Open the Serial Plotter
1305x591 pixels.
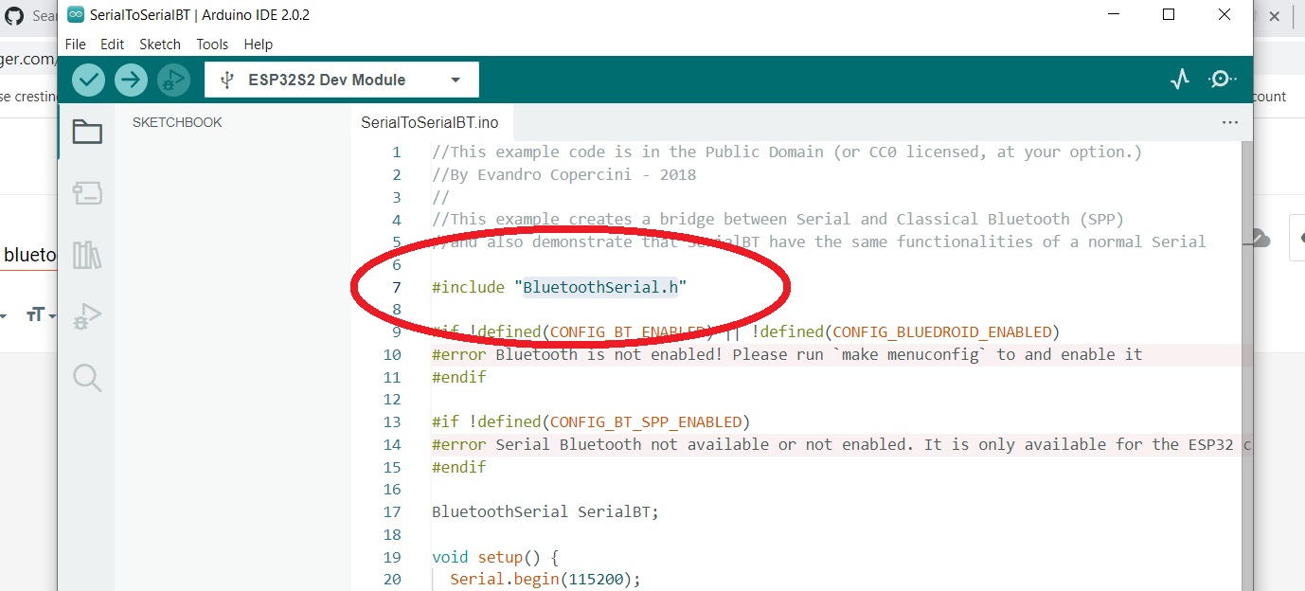tap(1179, 80)
